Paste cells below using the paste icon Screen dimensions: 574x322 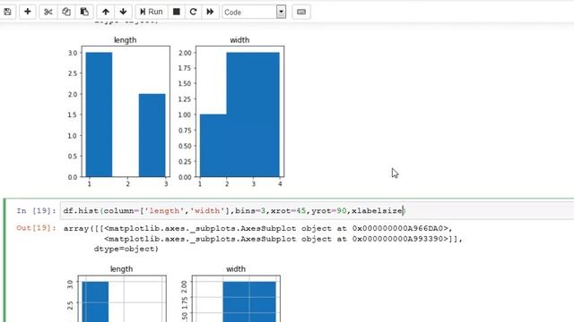(84, 12)
